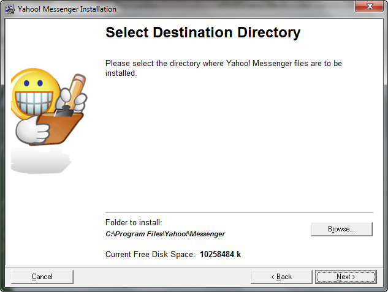Click the 10258484 k disk space value
Viewport: 388px width, 292px height.
220,254
